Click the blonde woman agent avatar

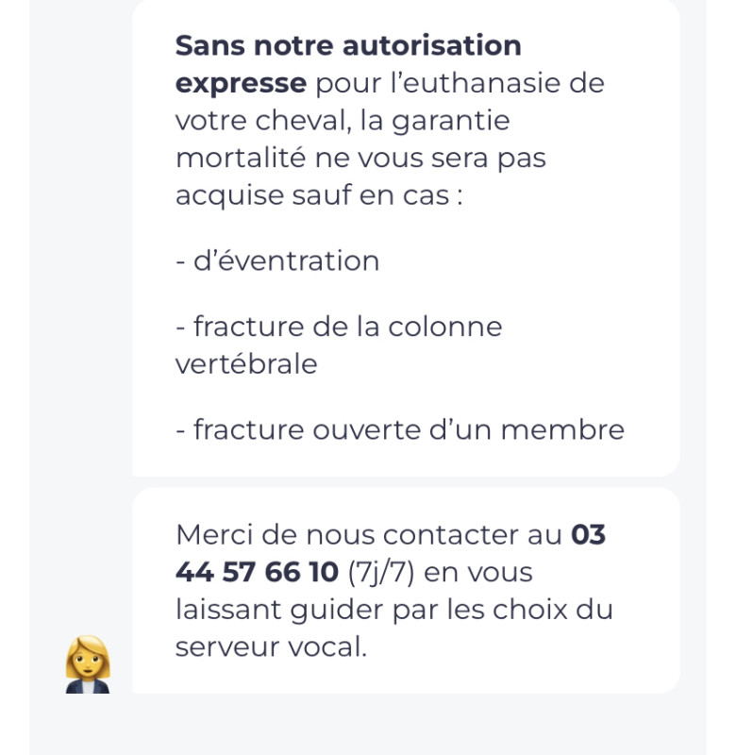[x=88, y=664]
